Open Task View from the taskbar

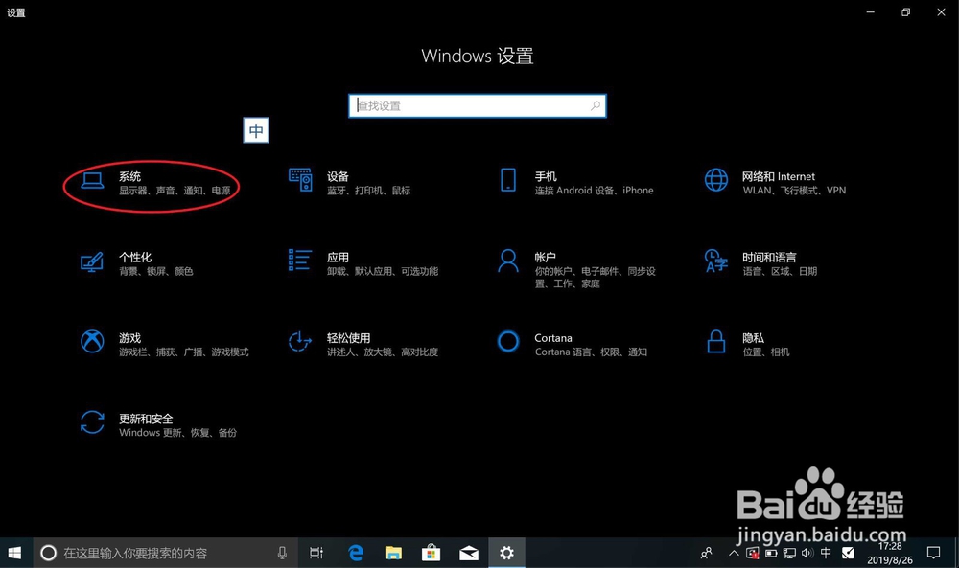(316, 553)
